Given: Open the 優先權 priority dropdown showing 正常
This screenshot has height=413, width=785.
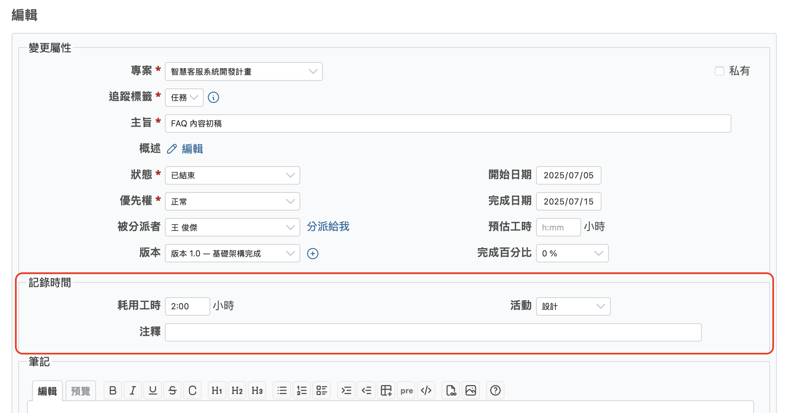Looking at the screenshot, I should pyautogui.click(x=233, y=201).
